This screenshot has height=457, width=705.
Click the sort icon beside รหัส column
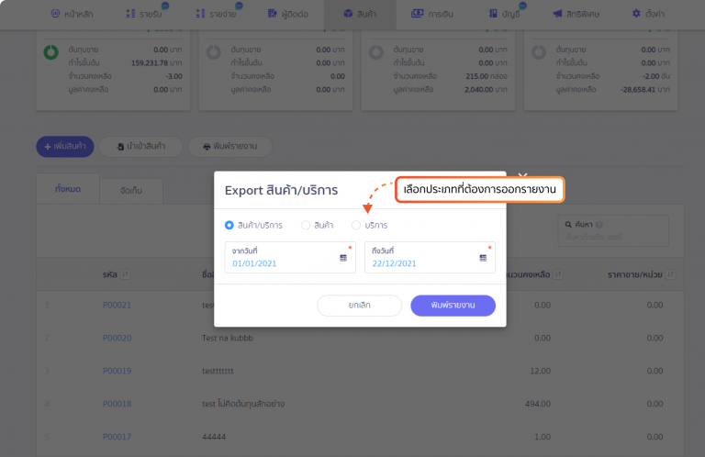coord(125,273)
